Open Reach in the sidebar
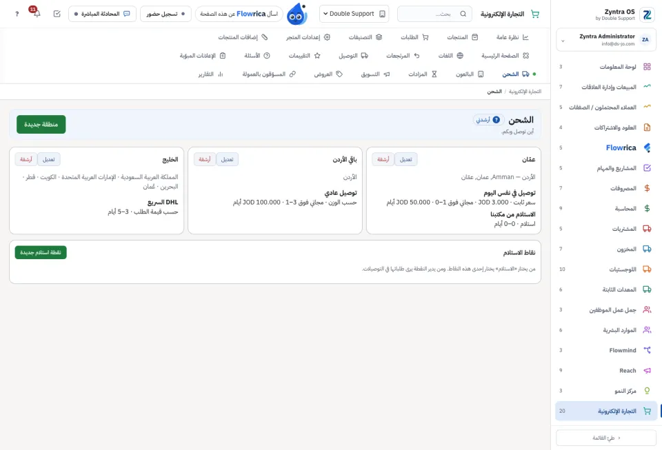Viewport: 662px width, 450px height. click(606, 370)
